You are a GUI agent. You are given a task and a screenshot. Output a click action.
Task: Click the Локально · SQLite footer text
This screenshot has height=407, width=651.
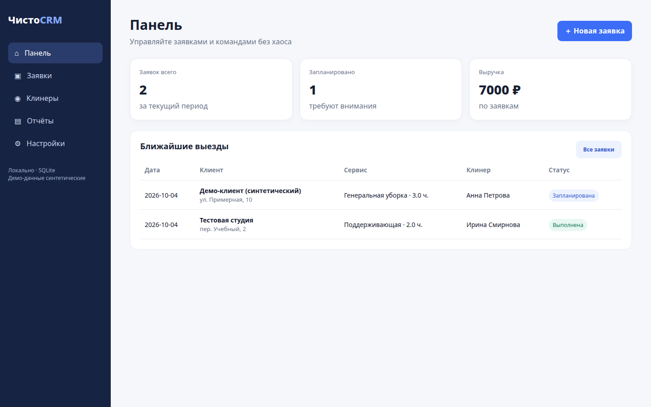pos(32,170)
